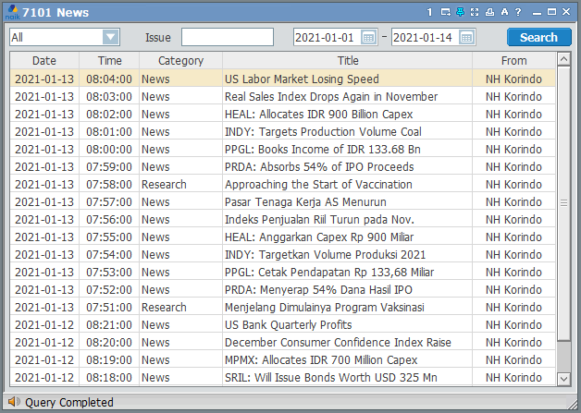
Task: Open the 'All' category dropdown
Action: (111, 37)
